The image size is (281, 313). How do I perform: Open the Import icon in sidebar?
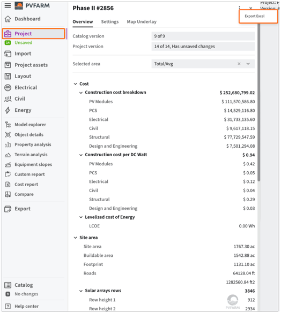click(8, 54)
